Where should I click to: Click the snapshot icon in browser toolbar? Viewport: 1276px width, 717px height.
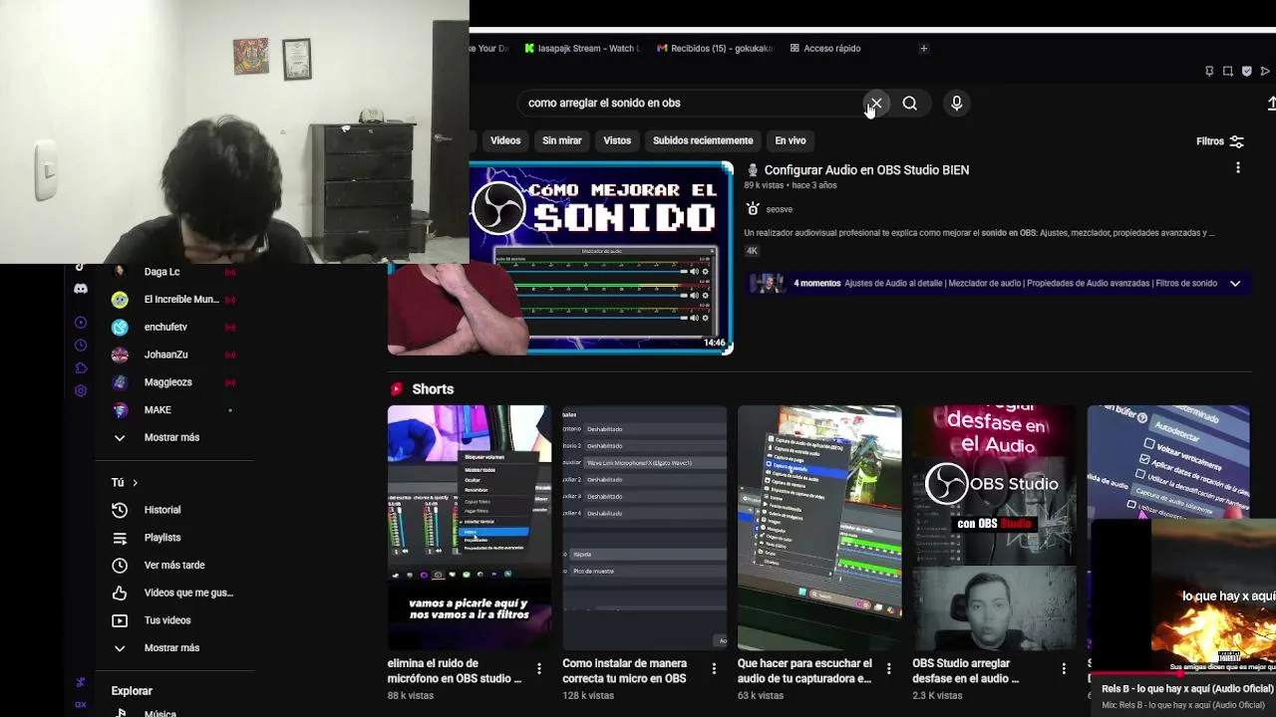click(1228, 71)
